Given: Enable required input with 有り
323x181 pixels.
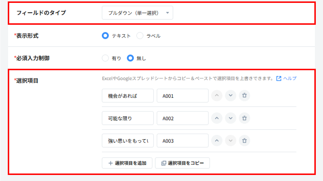Looking at the screenshot, I should click(x=105, y=58).
